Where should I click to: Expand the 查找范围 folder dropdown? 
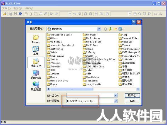pyautogui.click(x=99, y=29)
